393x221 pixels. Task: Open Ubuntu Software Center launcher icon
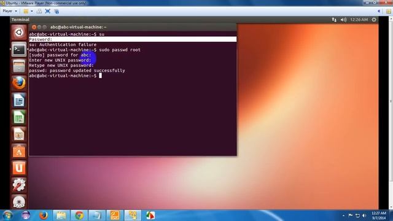click(x=19, y=152)
